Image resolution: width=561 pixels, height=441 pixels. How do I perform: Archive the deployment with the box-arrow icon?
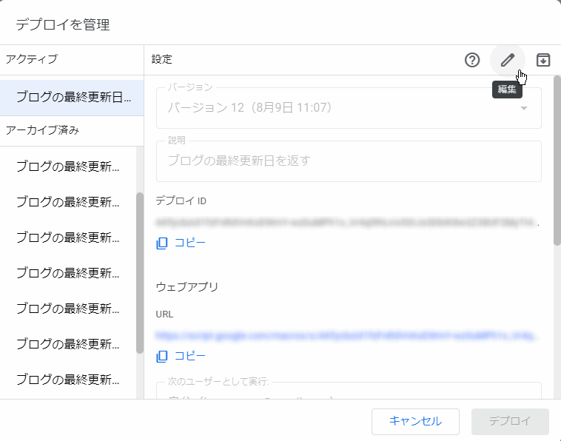point(543,60)
